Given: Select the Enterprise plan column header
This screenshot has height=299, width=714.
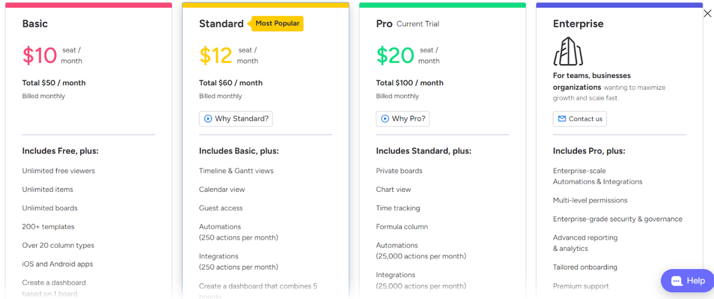Looking at the screenshot, I should coord(578,23).
